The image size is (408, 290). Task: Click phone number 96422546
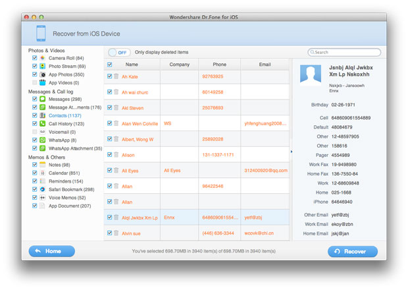pyautogui.click(x=213, y=186)
